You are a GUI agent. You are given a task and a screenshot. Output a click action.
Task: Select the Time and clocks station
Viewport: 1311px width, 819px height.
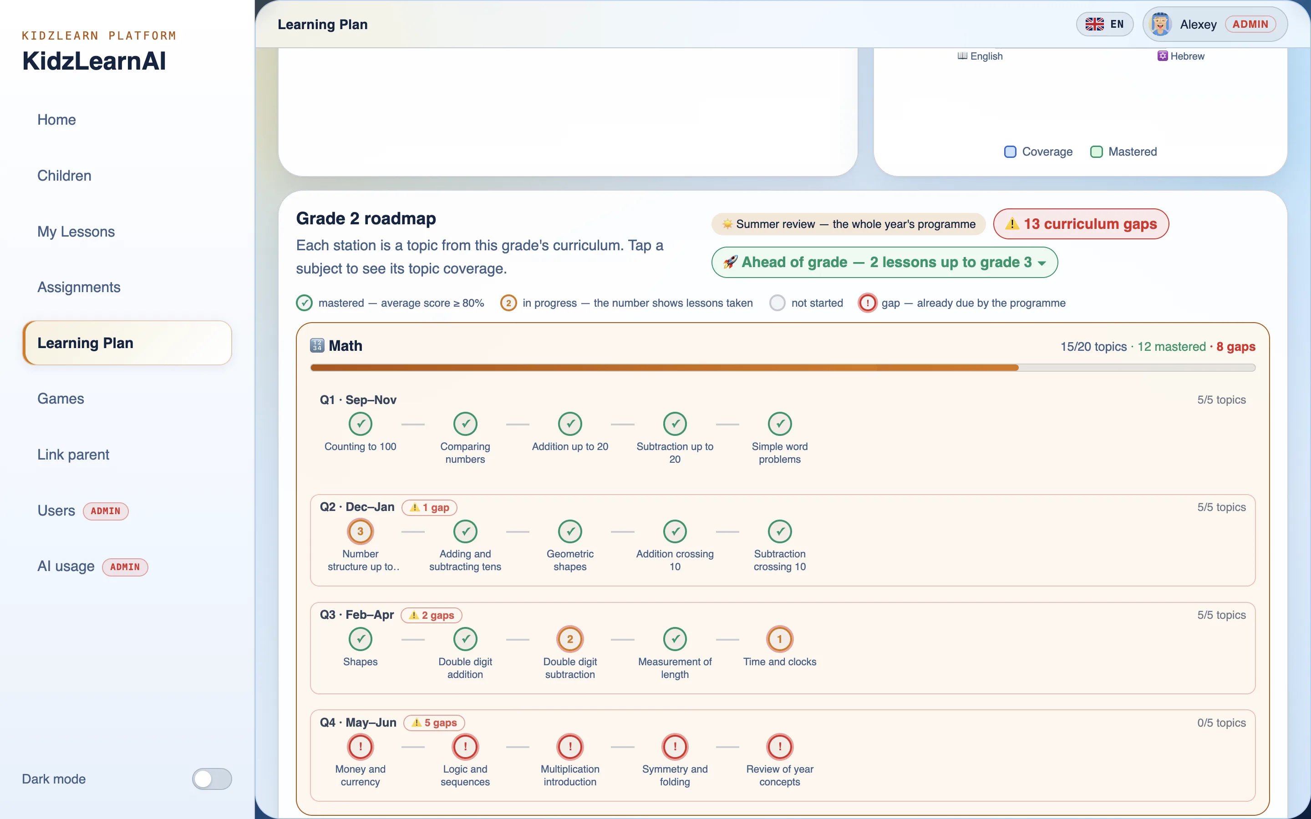coord(780,639)
